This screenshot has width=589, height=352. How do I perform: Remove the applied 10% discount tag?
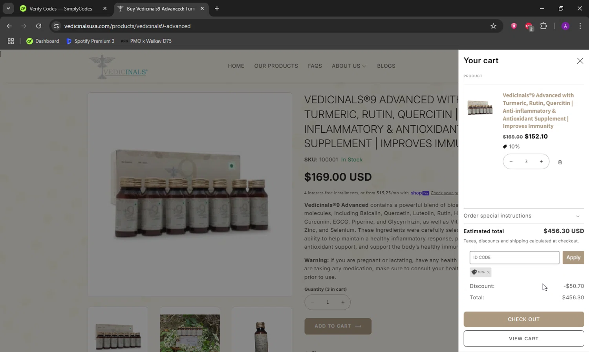coord(488,272)
